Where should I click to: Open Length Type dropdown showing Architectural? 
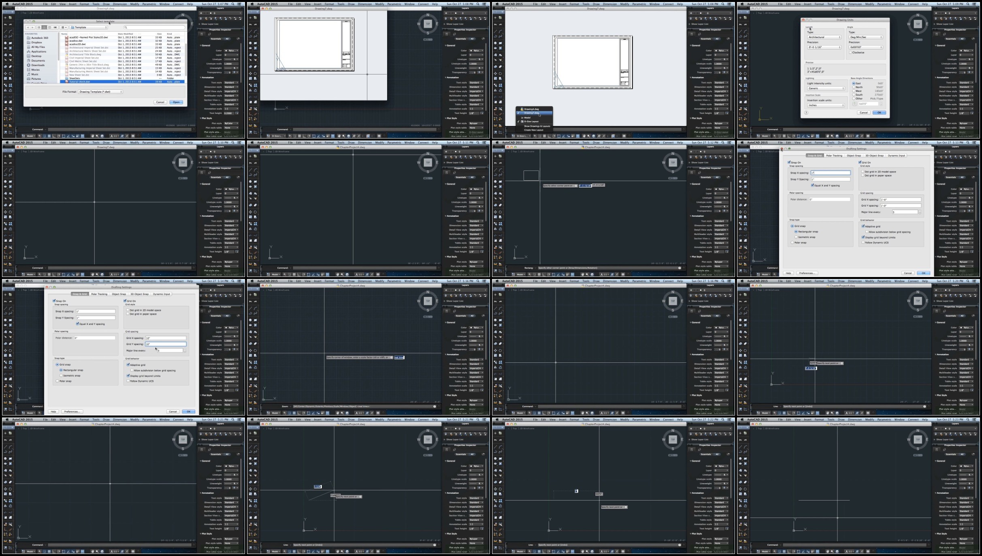[824, 37]
